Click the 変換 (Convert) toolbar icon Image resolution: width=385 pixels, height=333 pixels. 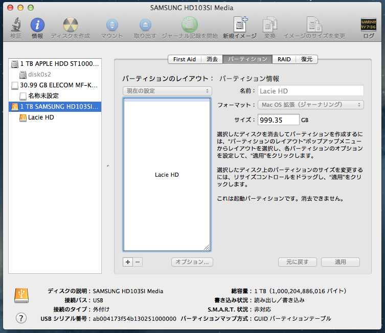(269, 26)
